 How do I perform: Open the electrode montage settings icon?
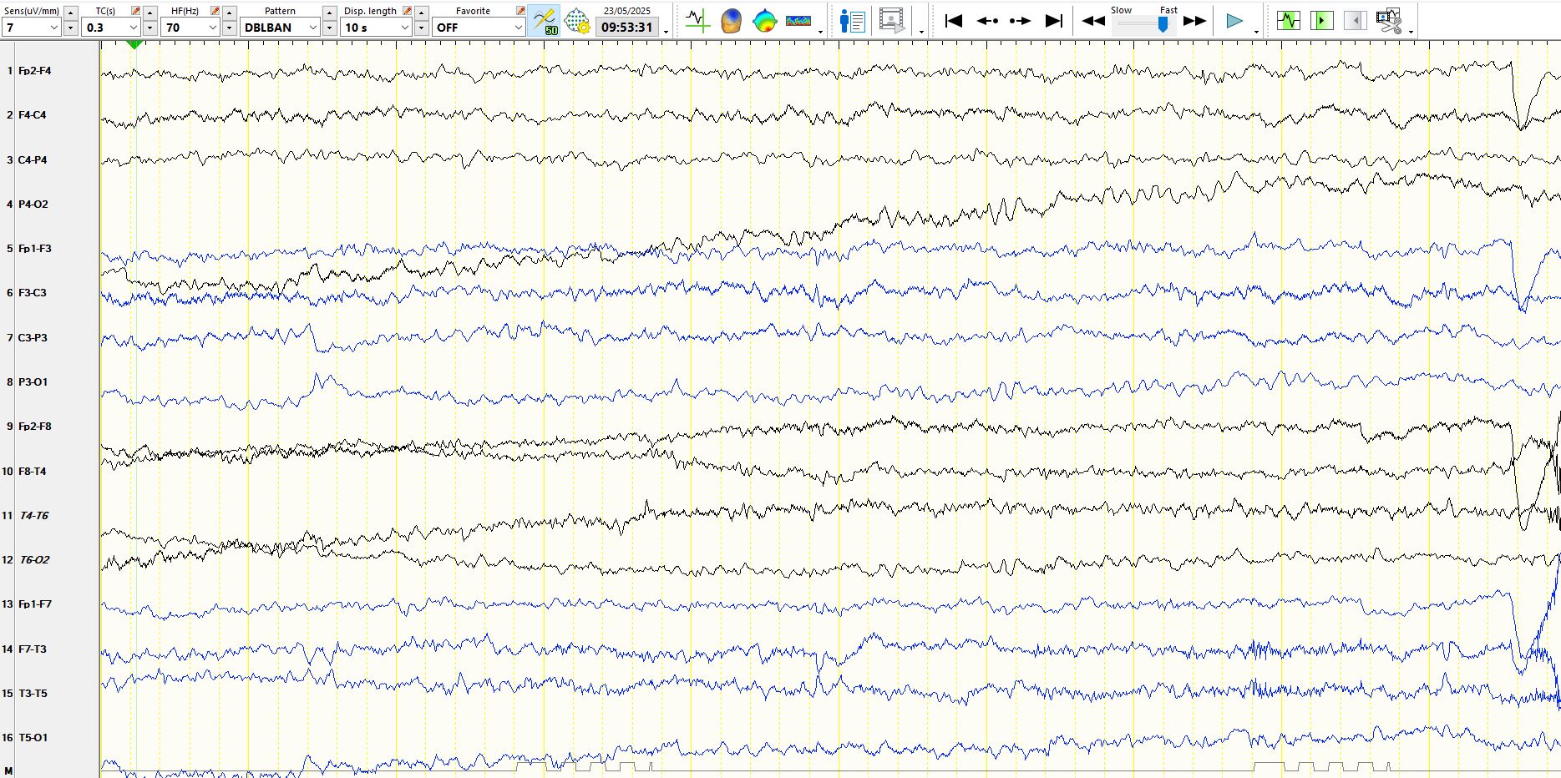577,21
